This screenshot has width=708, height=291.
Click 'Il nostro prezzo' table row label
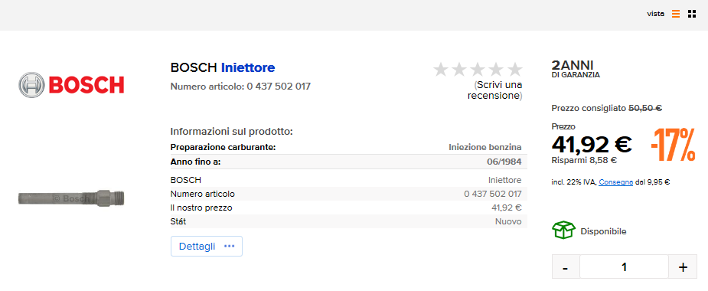pos(201,208)
